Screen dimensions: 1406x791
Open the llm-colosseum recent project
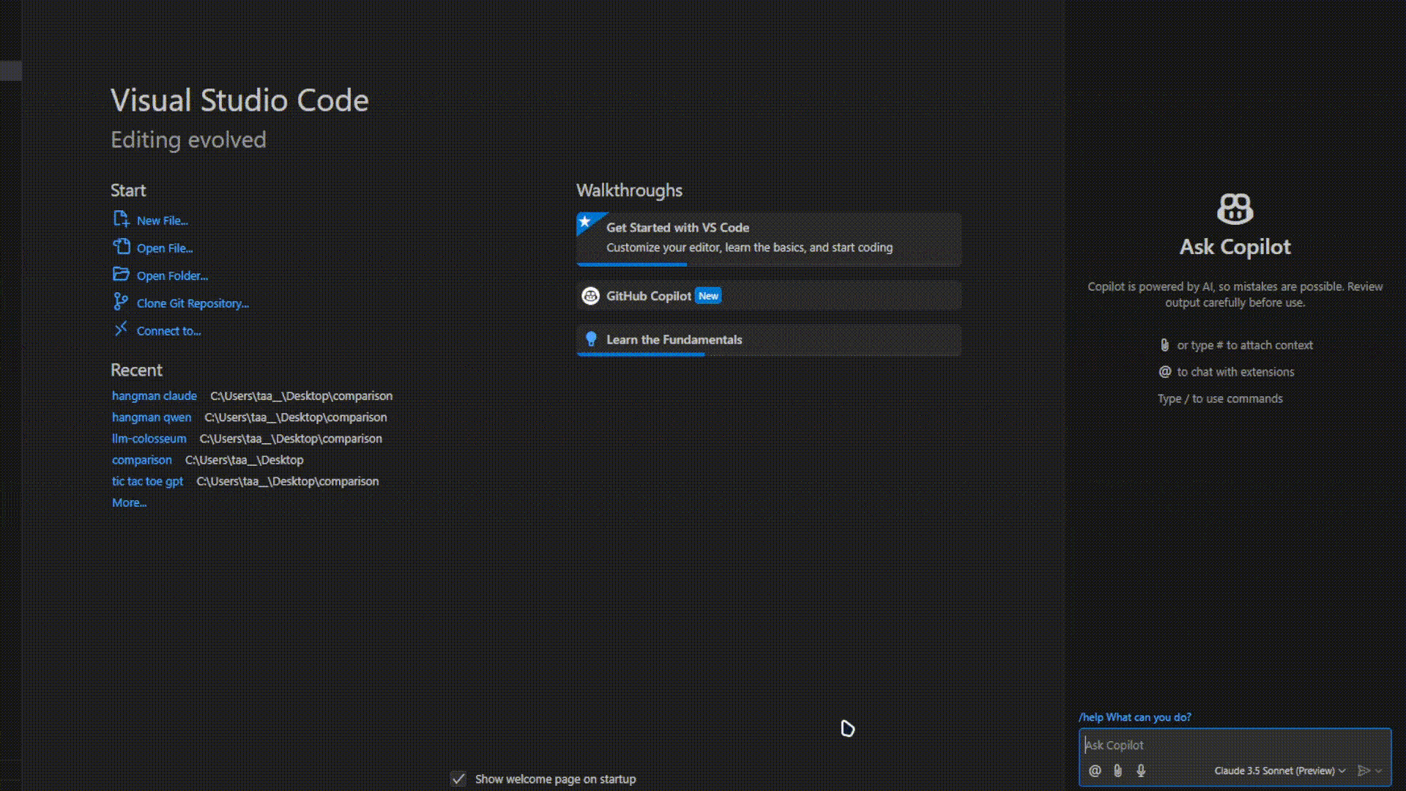[149, 439]
